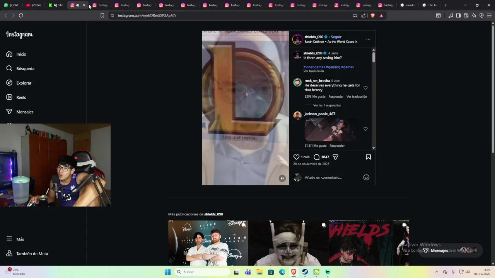Click Responder under rock_on_brotha's comment

336,97
